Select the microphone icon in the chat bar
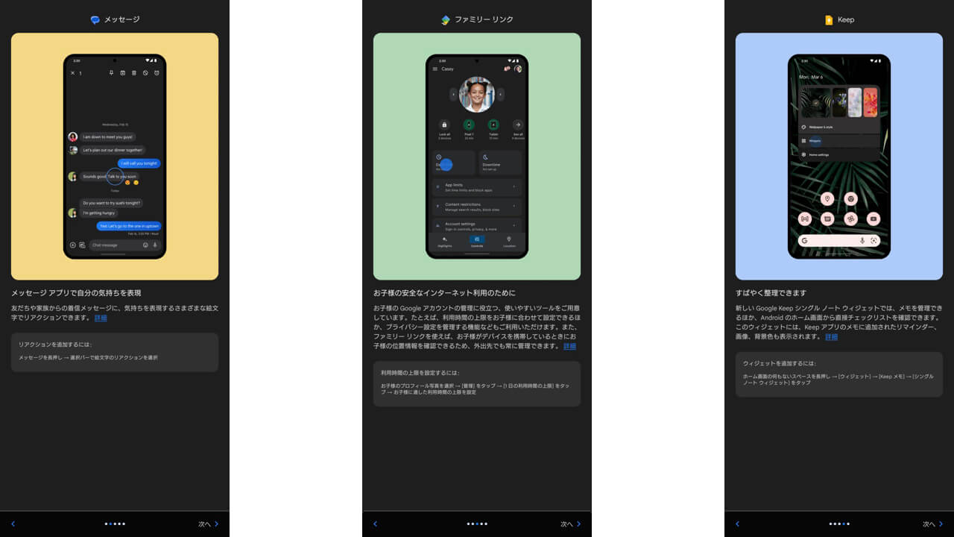 pos(155,245)
